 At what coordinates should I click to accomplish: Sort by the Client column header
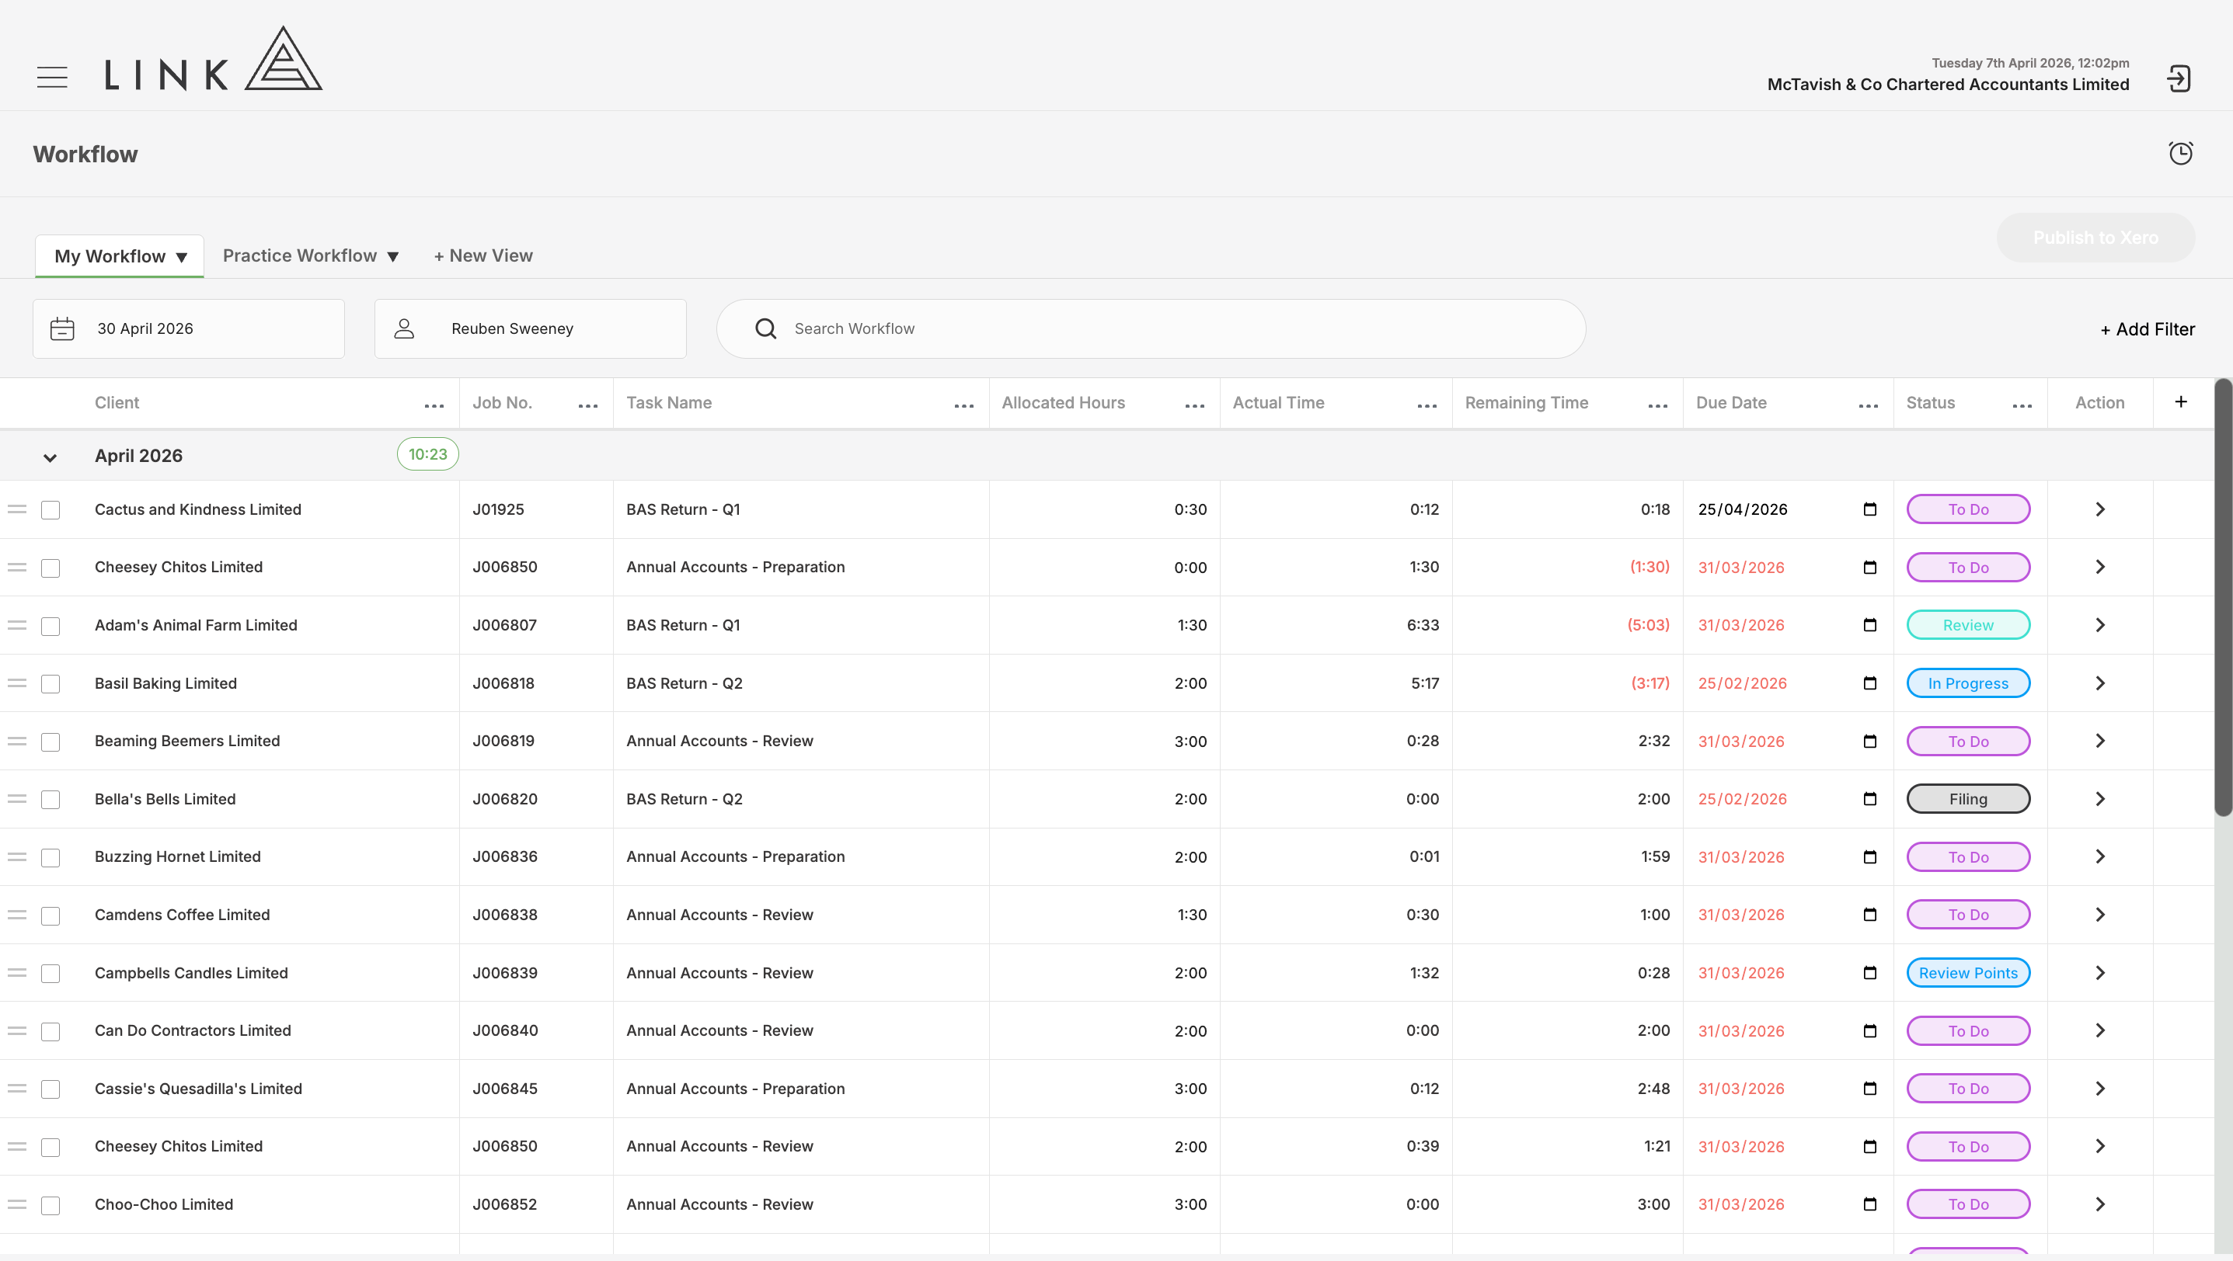[x=117, y=403]
